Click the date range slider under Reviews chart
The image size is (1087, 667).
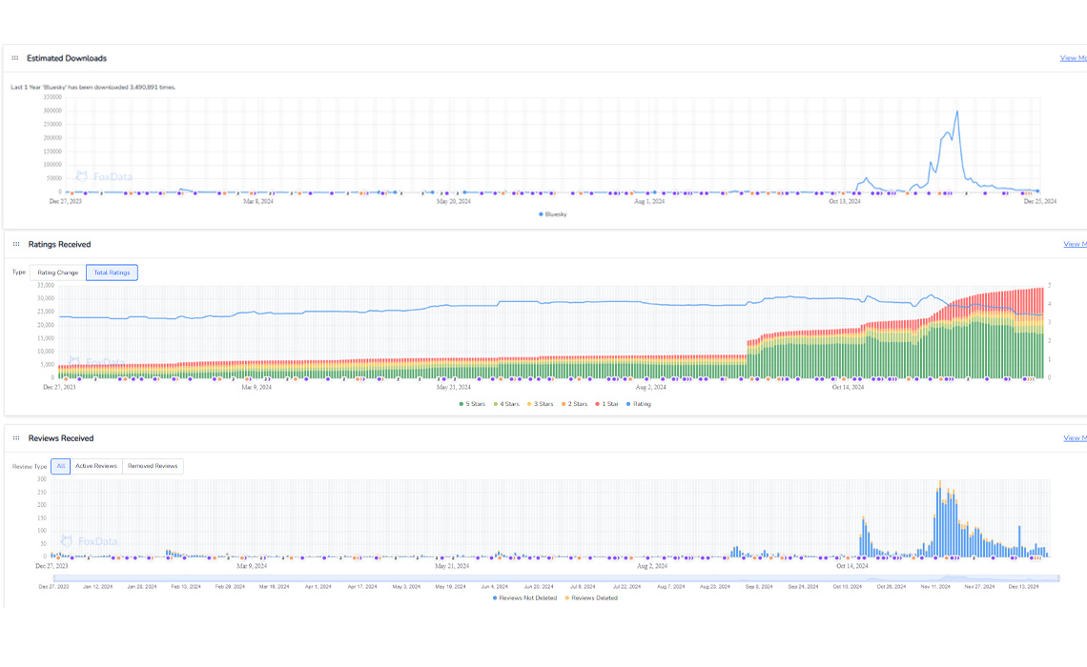[x=557, y=578]
